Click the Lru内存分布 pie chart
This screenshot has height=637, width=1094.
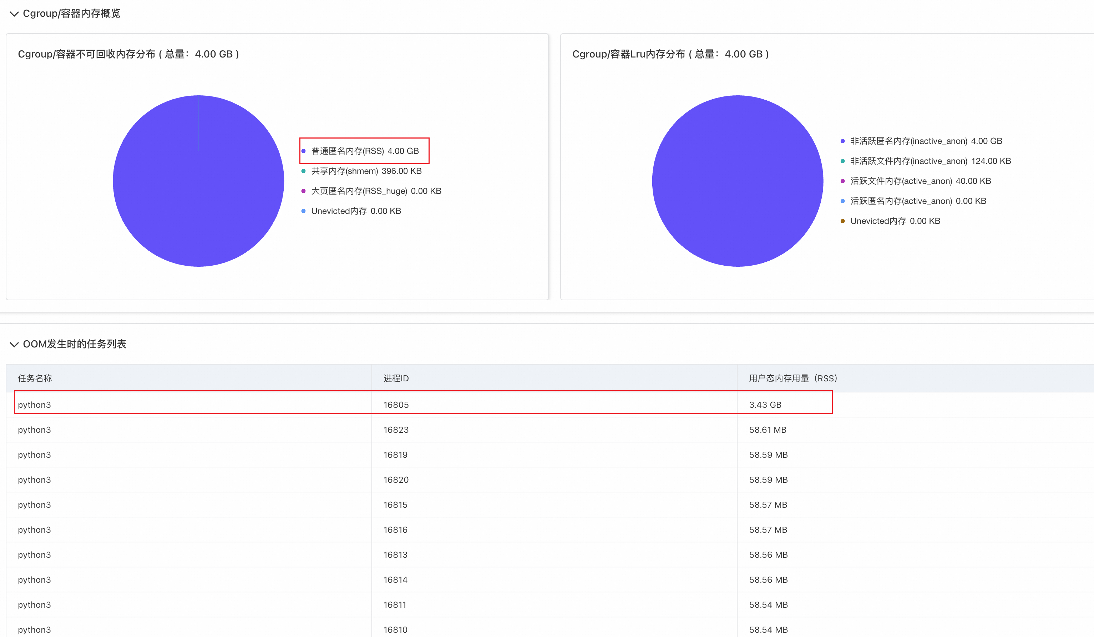point(737,181)
